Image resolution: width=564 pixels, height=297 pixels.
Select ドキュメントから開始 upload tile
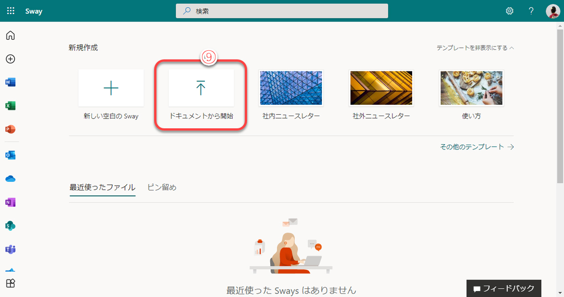(201, 94)
